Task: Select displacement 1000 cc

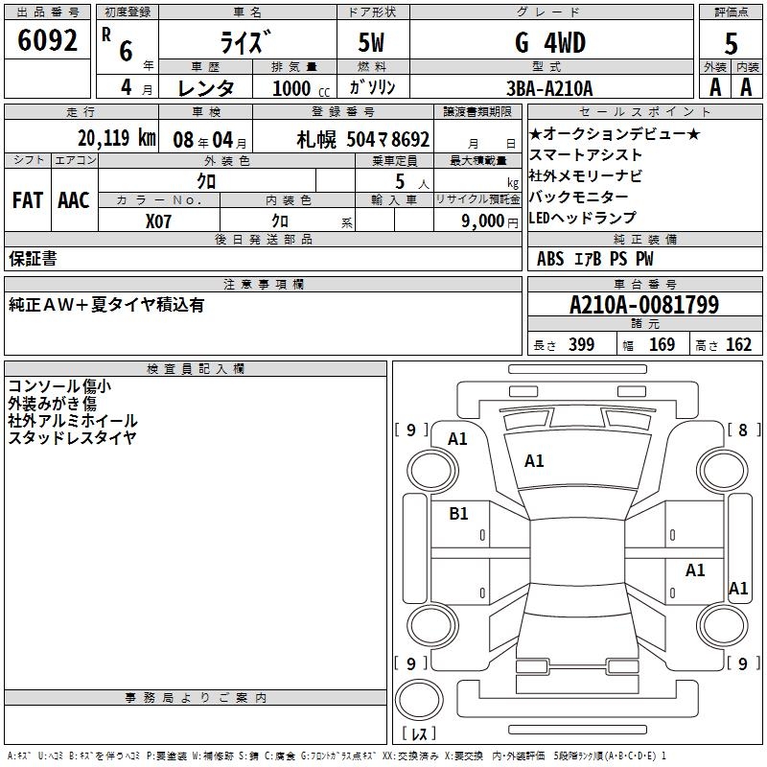Action: 301,88
